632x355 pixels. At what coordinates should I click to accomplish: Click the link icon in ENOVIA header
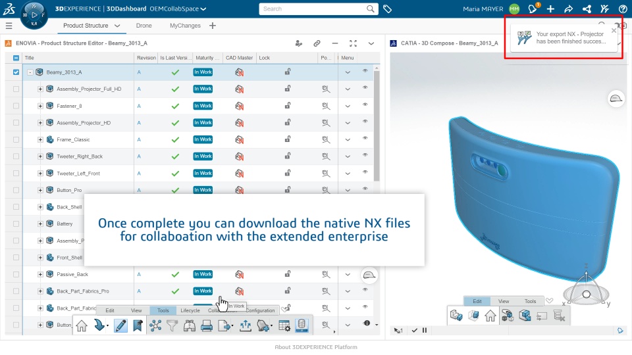click(317, 43)
